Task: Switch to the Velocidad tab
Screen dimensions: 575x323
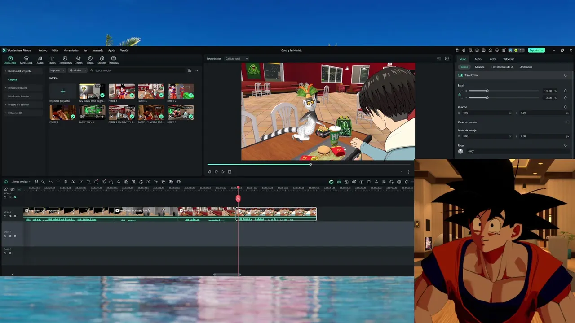Action: (509, 59)
